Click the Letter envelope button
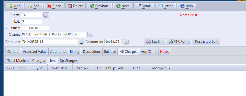This screenshot has width=246, height=96. [166, 6]
